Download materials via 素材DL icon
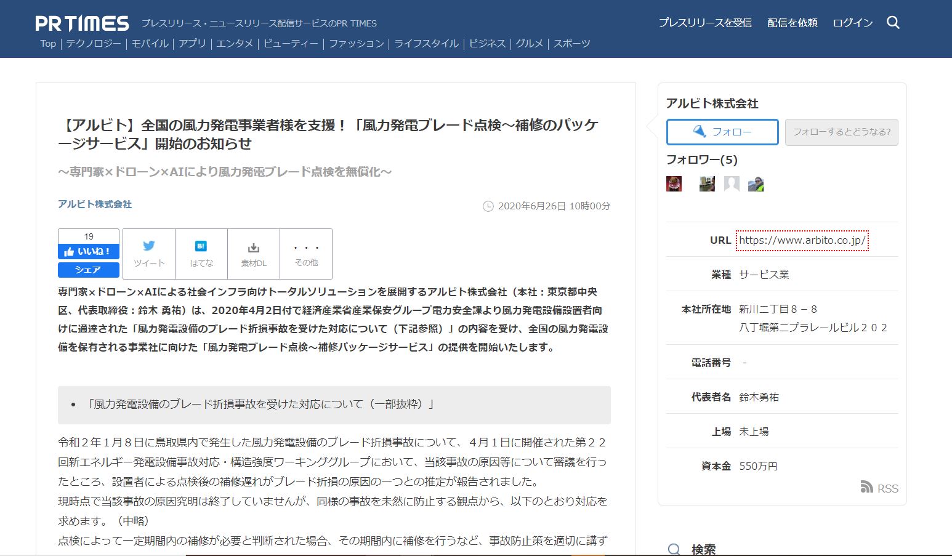 (254, 254)
